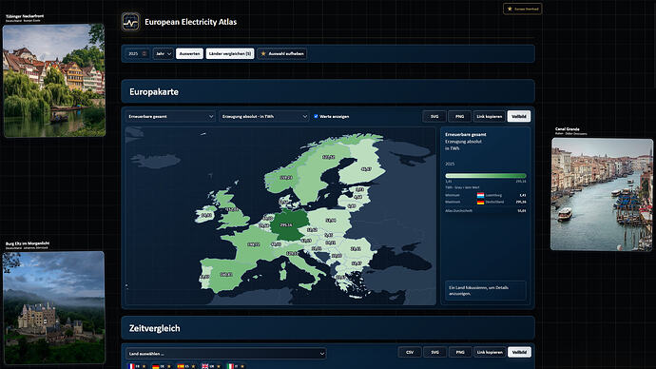Click the CSV export button in Zeitvergleich
The height and width of the screenshot is (369, 656).
(x=410, y=352)
